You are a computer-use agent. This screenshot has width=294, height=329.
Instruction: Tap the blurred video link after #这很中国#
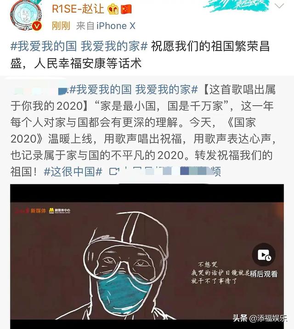tap(165, 171)
